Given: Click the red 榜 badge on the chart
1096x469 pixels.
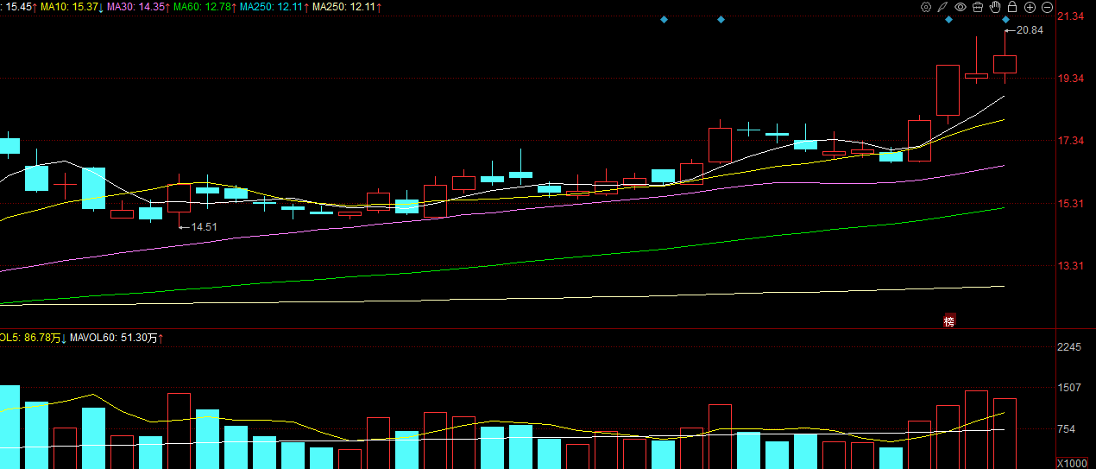Looking at the screenshot, I should (x=949, y=320).
